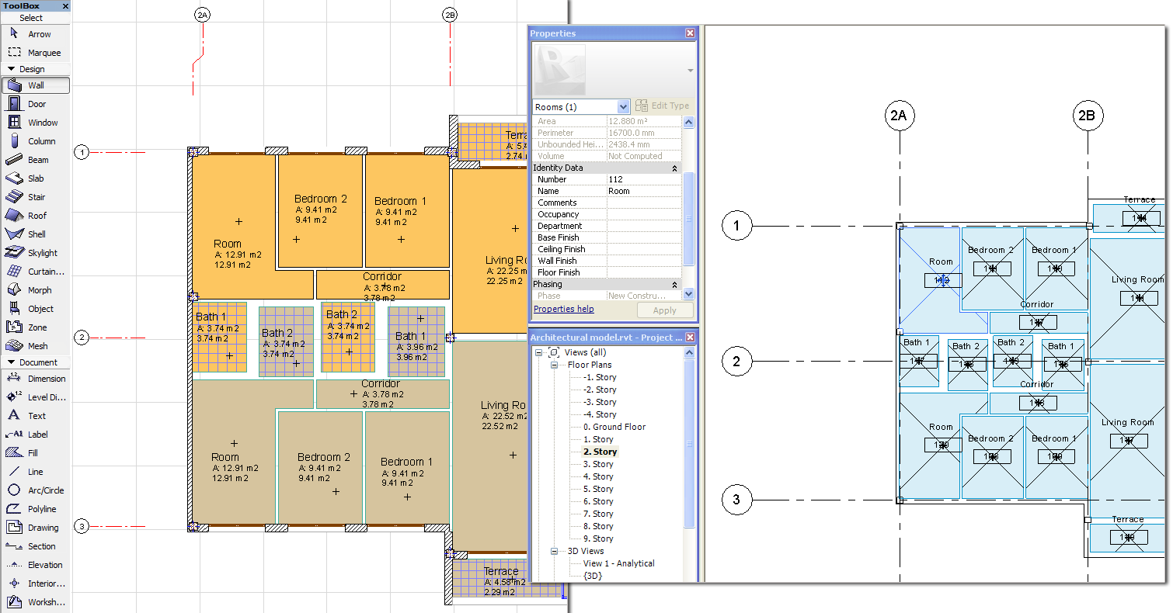Viewport: 1173px width, 613px height.
Task: Select the Zone tool
Action: pos(36,327)
